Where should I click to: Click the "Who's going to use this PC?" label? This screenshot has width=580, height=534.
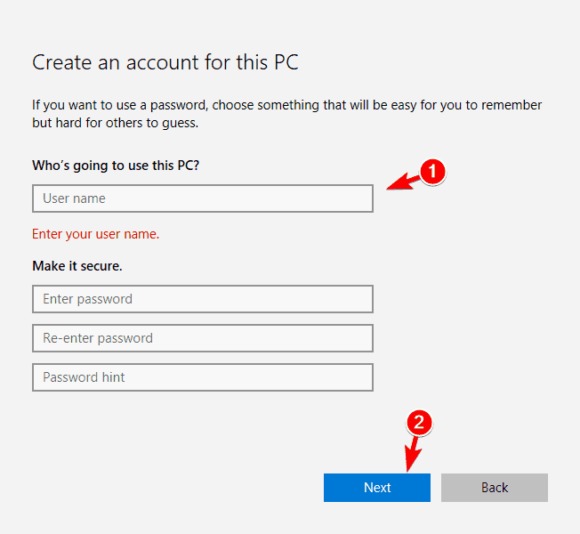pos(122,166)
